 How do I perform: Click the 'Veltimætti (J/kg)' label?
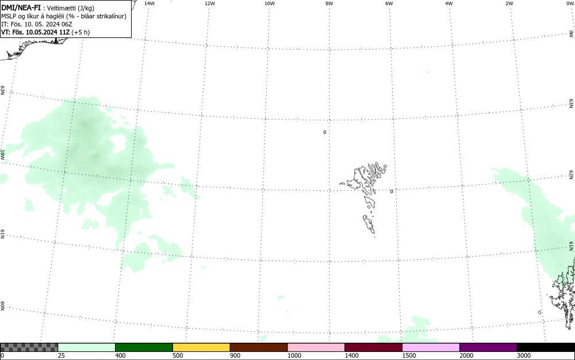tap(71, 8)
